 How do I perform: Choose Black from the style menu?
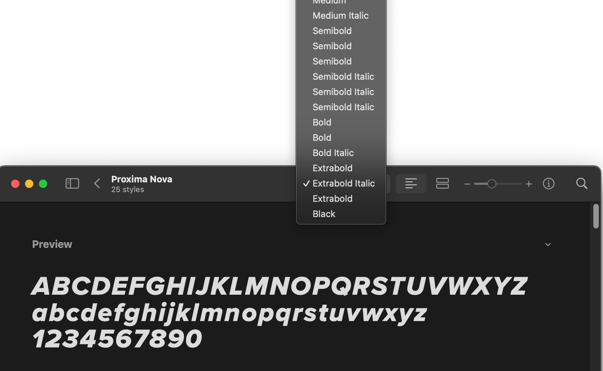click(341, 214)
